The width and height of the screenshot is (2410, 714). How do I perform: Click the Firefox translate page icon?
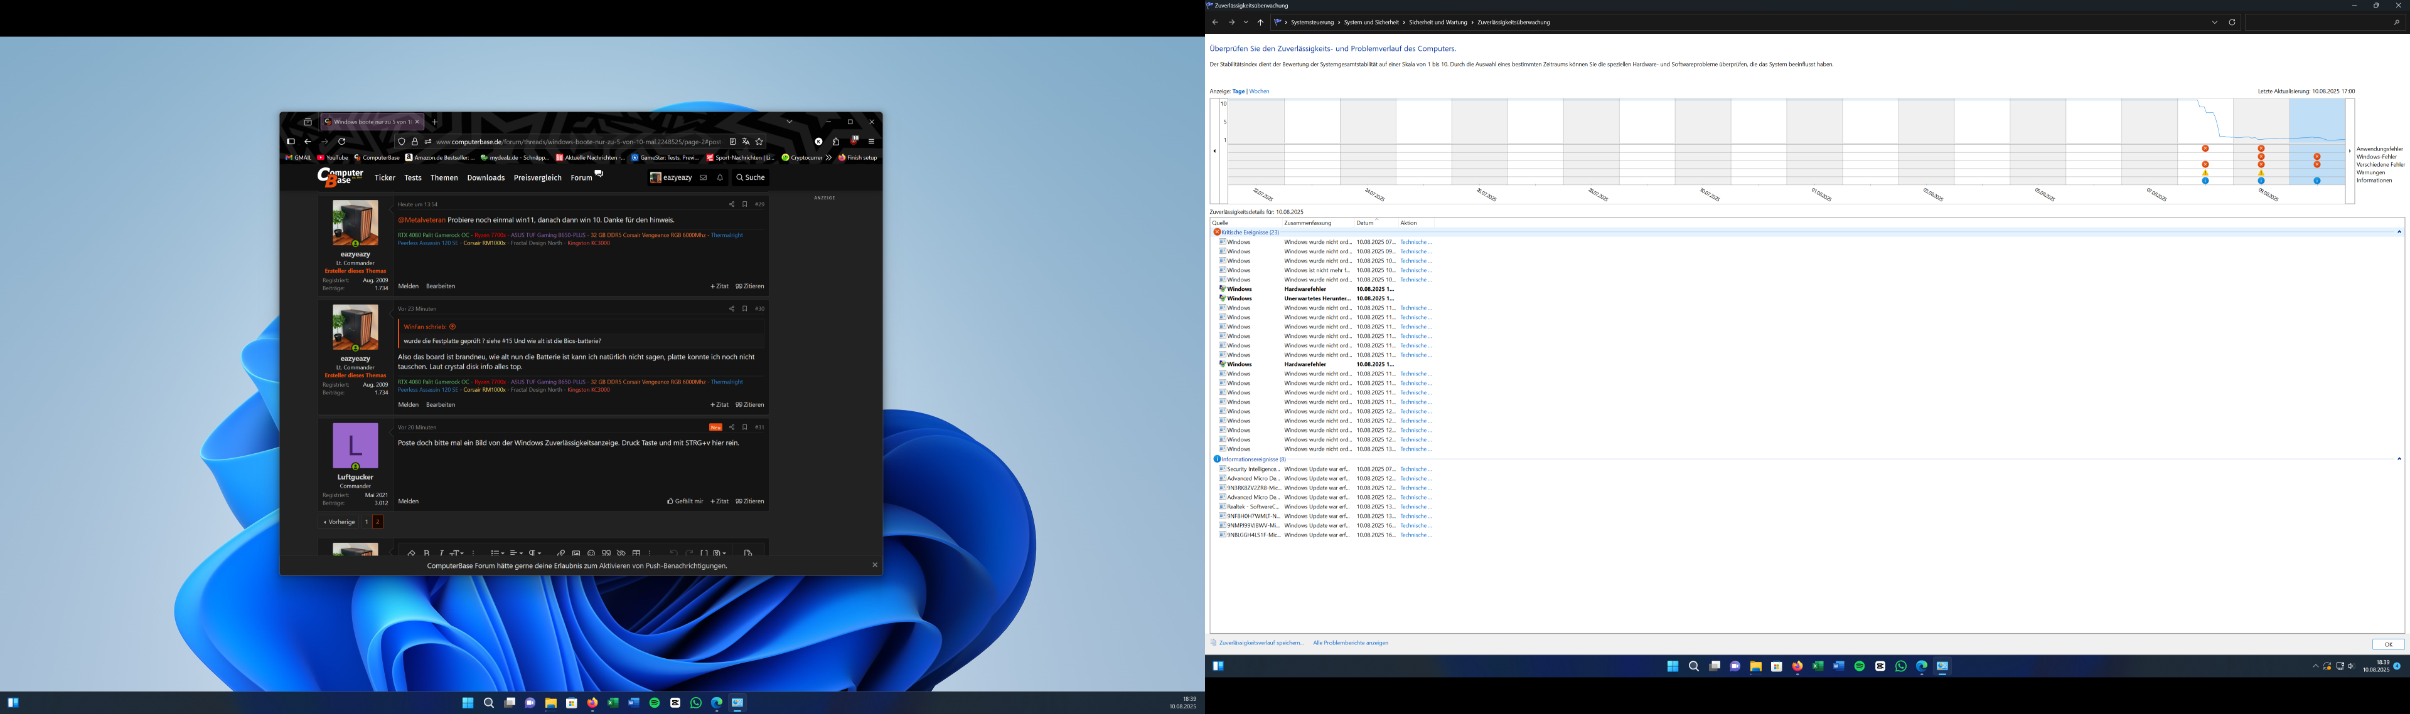tap(746, 142)
